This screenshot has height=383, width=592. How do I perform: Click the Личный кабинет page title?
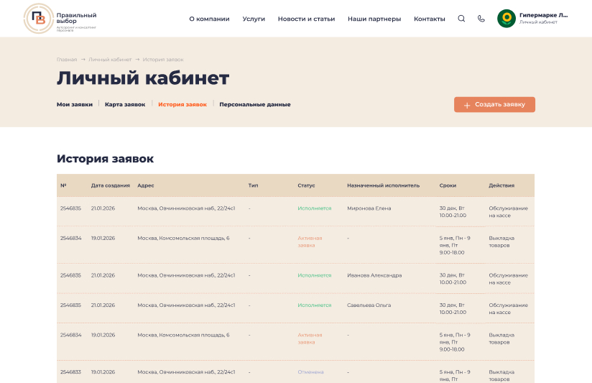143,78
